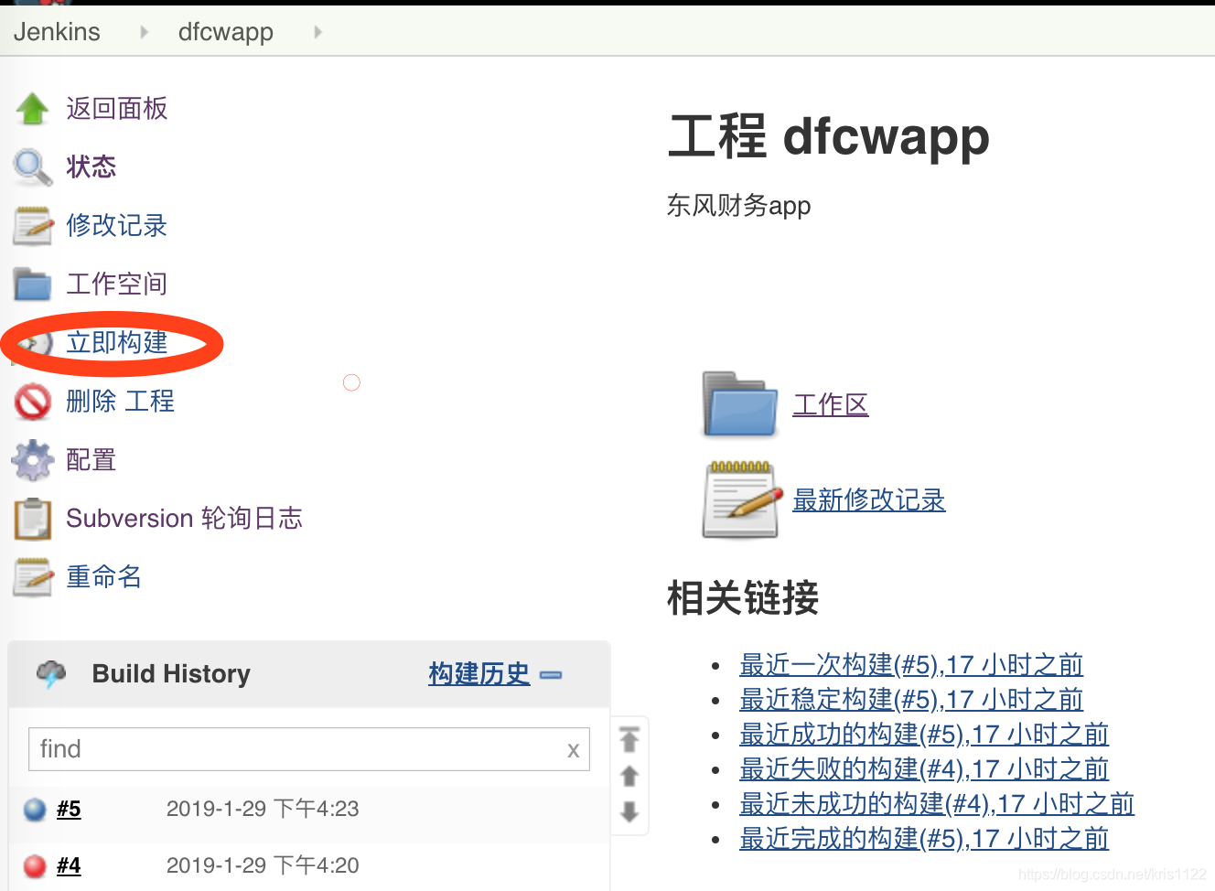Image resolution: width=1215 pixels, height=891 pixels.
Task: Click the large folder icon for 工作区
Action: coord(742,404)
